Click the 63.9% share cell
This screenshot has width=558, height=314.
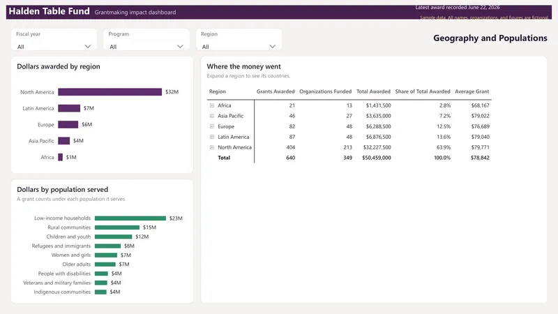[444, 147]
